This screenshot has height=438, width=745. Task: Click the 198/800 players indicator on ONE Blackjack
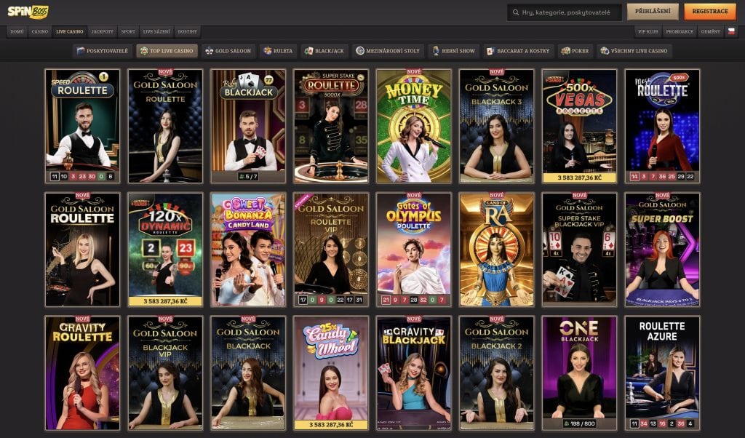[579, 423]
